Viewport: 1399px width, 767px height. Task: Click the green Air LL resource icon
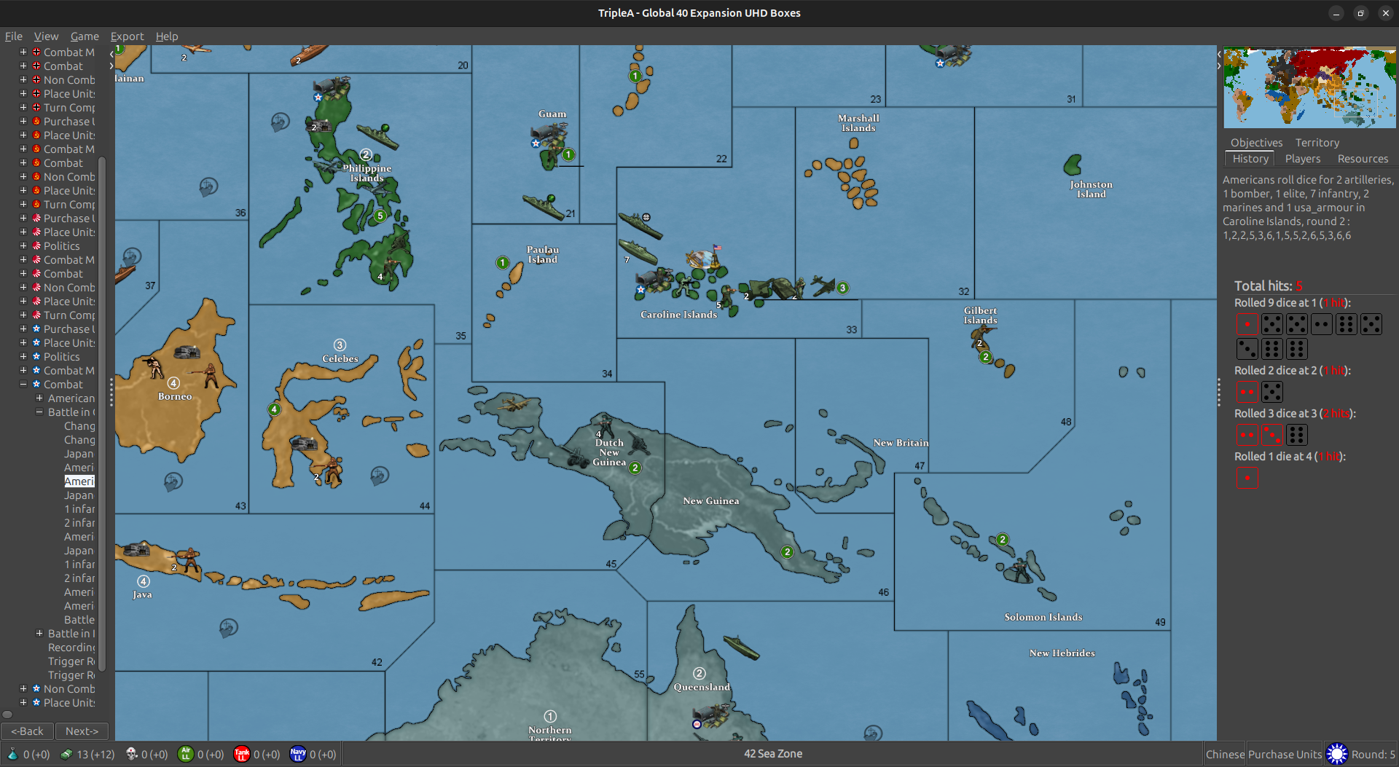coord(185,754)
